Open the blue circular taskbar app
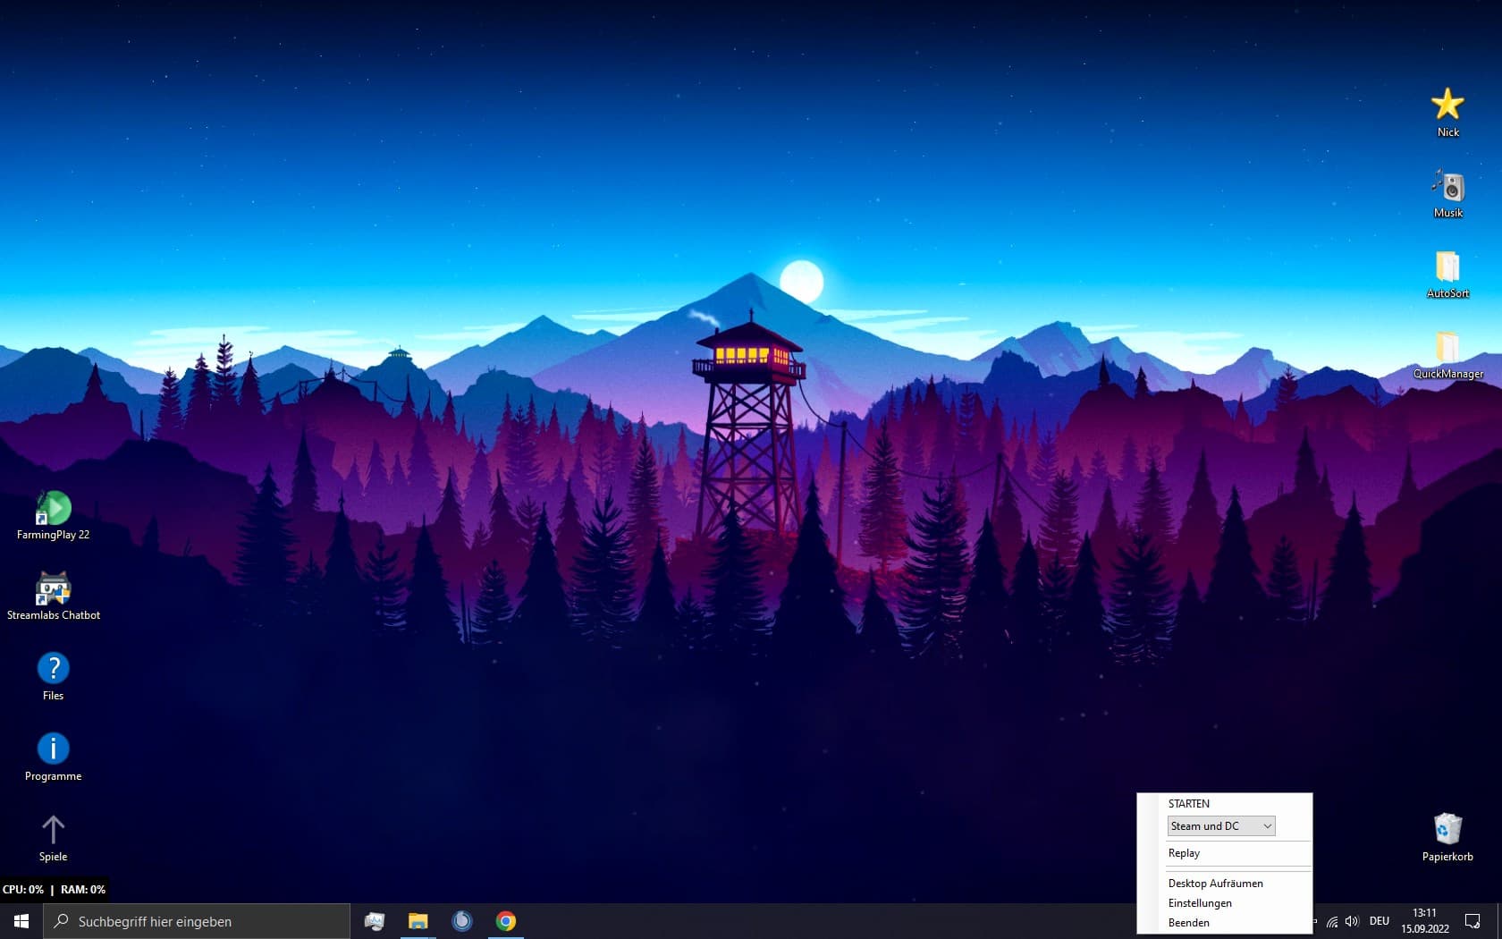 (462, 921)
